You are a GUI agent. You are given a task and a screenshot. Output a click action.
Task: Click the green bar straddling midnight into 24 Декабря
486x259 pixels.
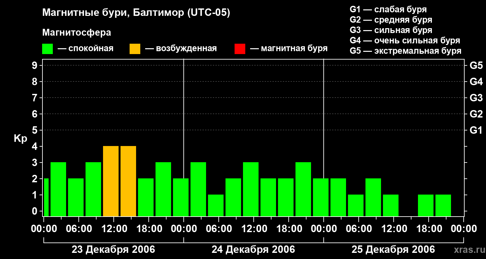[181, 197]
